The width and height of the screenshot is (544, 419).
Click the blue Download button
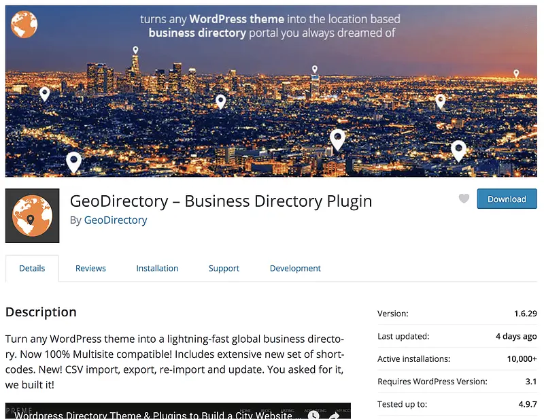(507, 199)
